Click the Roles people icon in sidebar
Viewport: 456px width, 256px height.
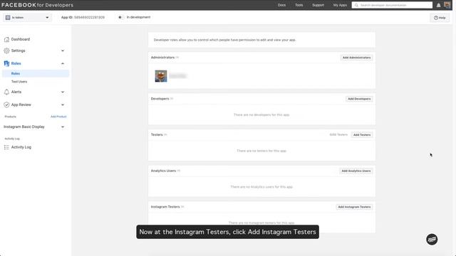pos(6,63)
